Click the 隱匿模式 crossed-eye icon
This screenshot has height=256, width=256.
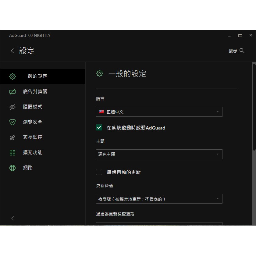[12, 107]
